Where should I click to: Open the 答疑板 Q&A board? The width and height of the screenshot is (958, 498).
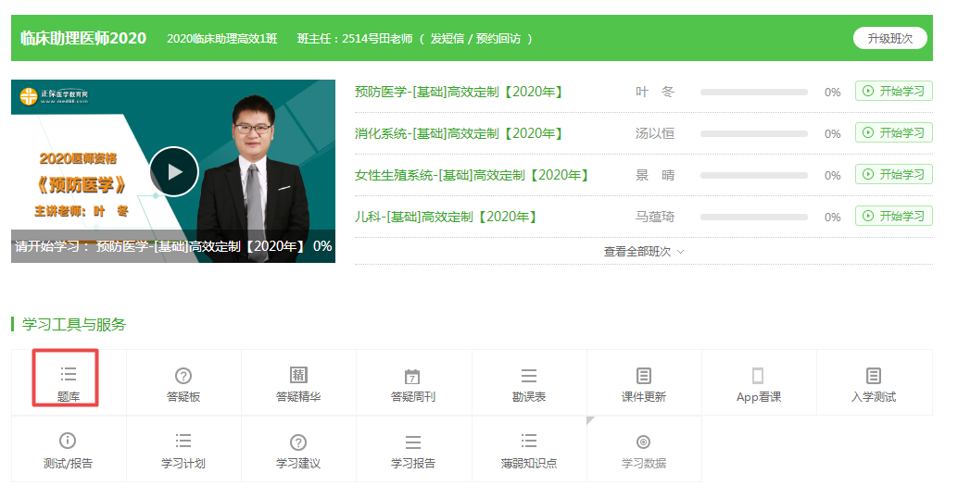pyautogui.click(x=183, y=383)
